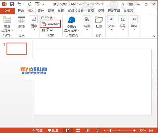Viewport: 158px width, 133px height.
Task: Open Ribbon Display Options button
Action: [131, 4]
